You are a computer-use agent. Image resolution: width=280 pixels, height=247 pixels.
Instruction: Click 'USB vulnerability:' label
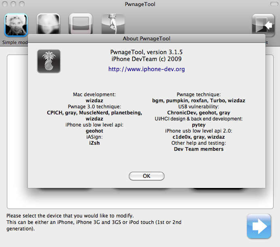click(x=198, y=106)
